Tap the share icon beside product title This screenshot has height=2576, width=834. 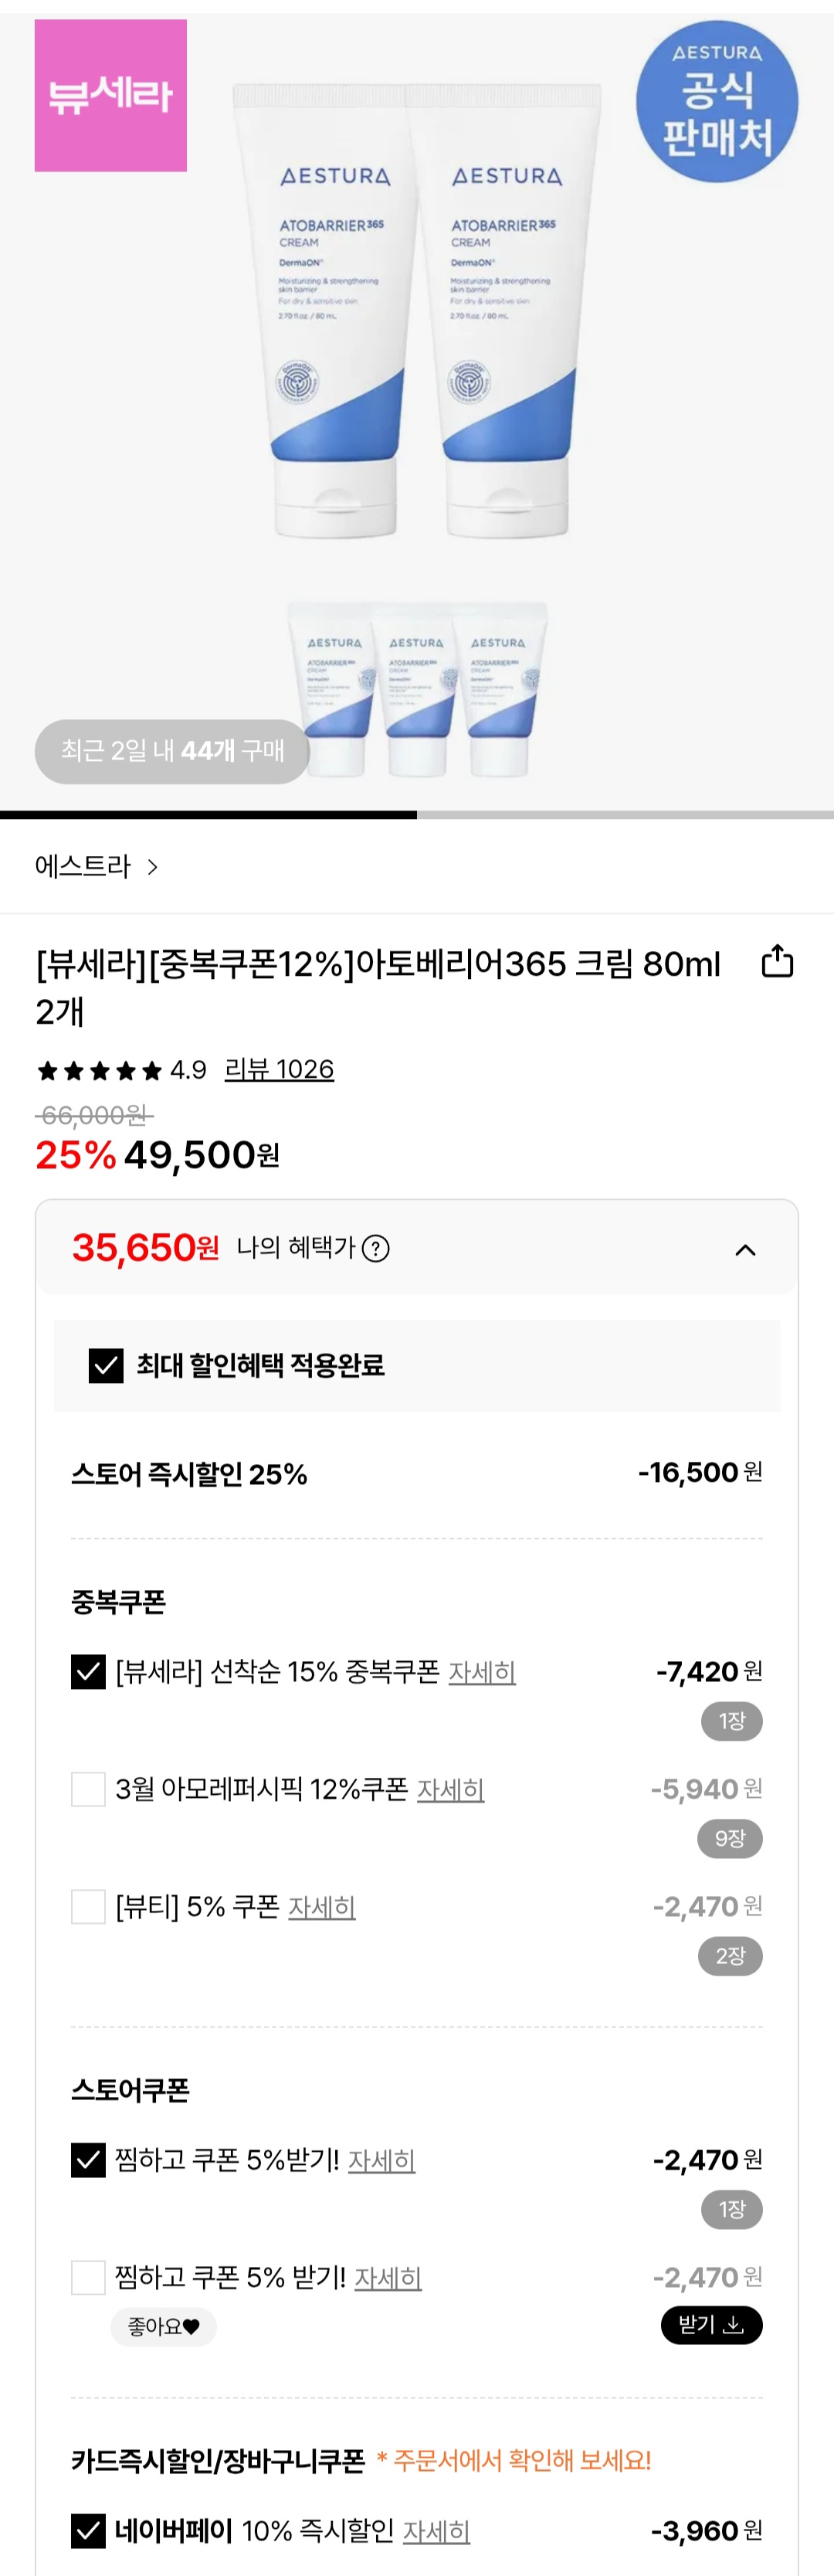777,962
